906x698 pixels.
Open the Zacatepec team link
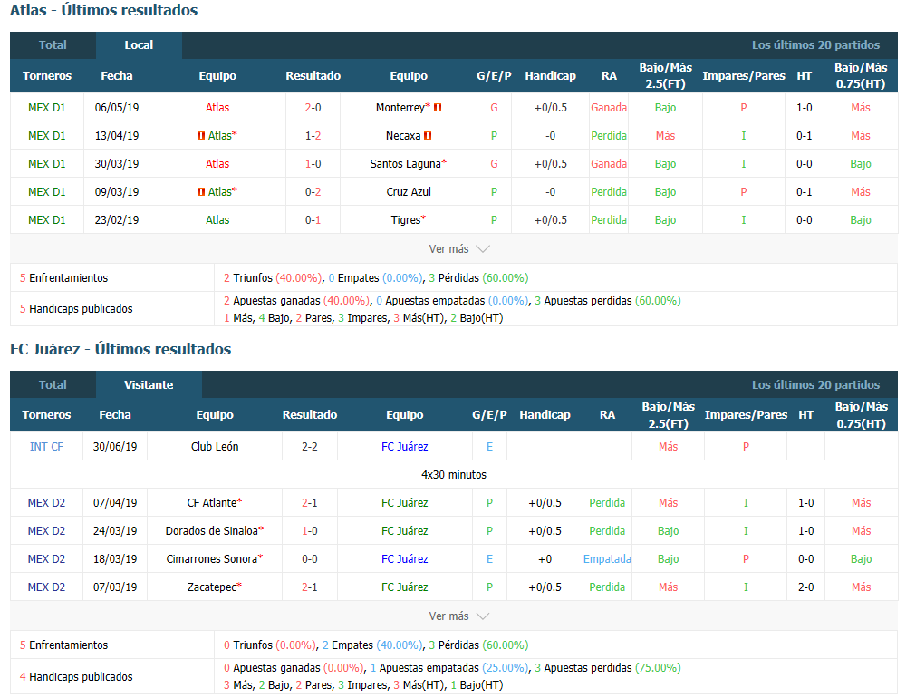point(211,587)
